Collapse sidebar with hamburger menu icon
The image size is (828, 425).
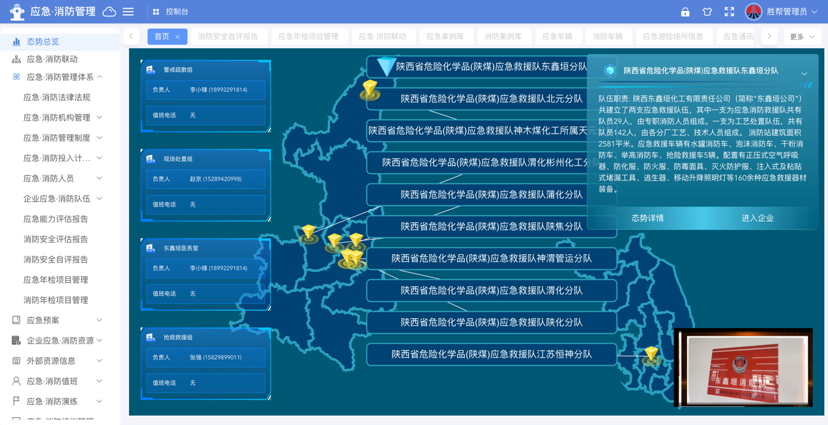tap(128, 12)
